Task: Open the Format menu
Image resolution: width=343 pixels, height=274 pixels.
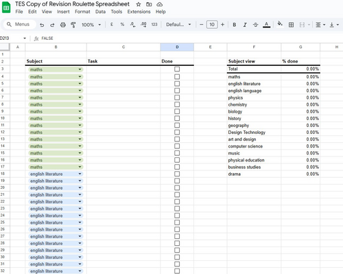Action: (82, 12)
